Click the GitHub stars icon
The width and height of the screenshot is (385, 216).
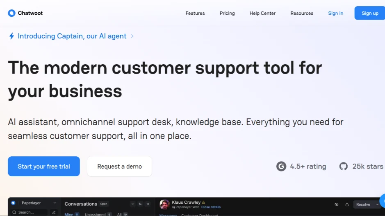coord(343,166)
